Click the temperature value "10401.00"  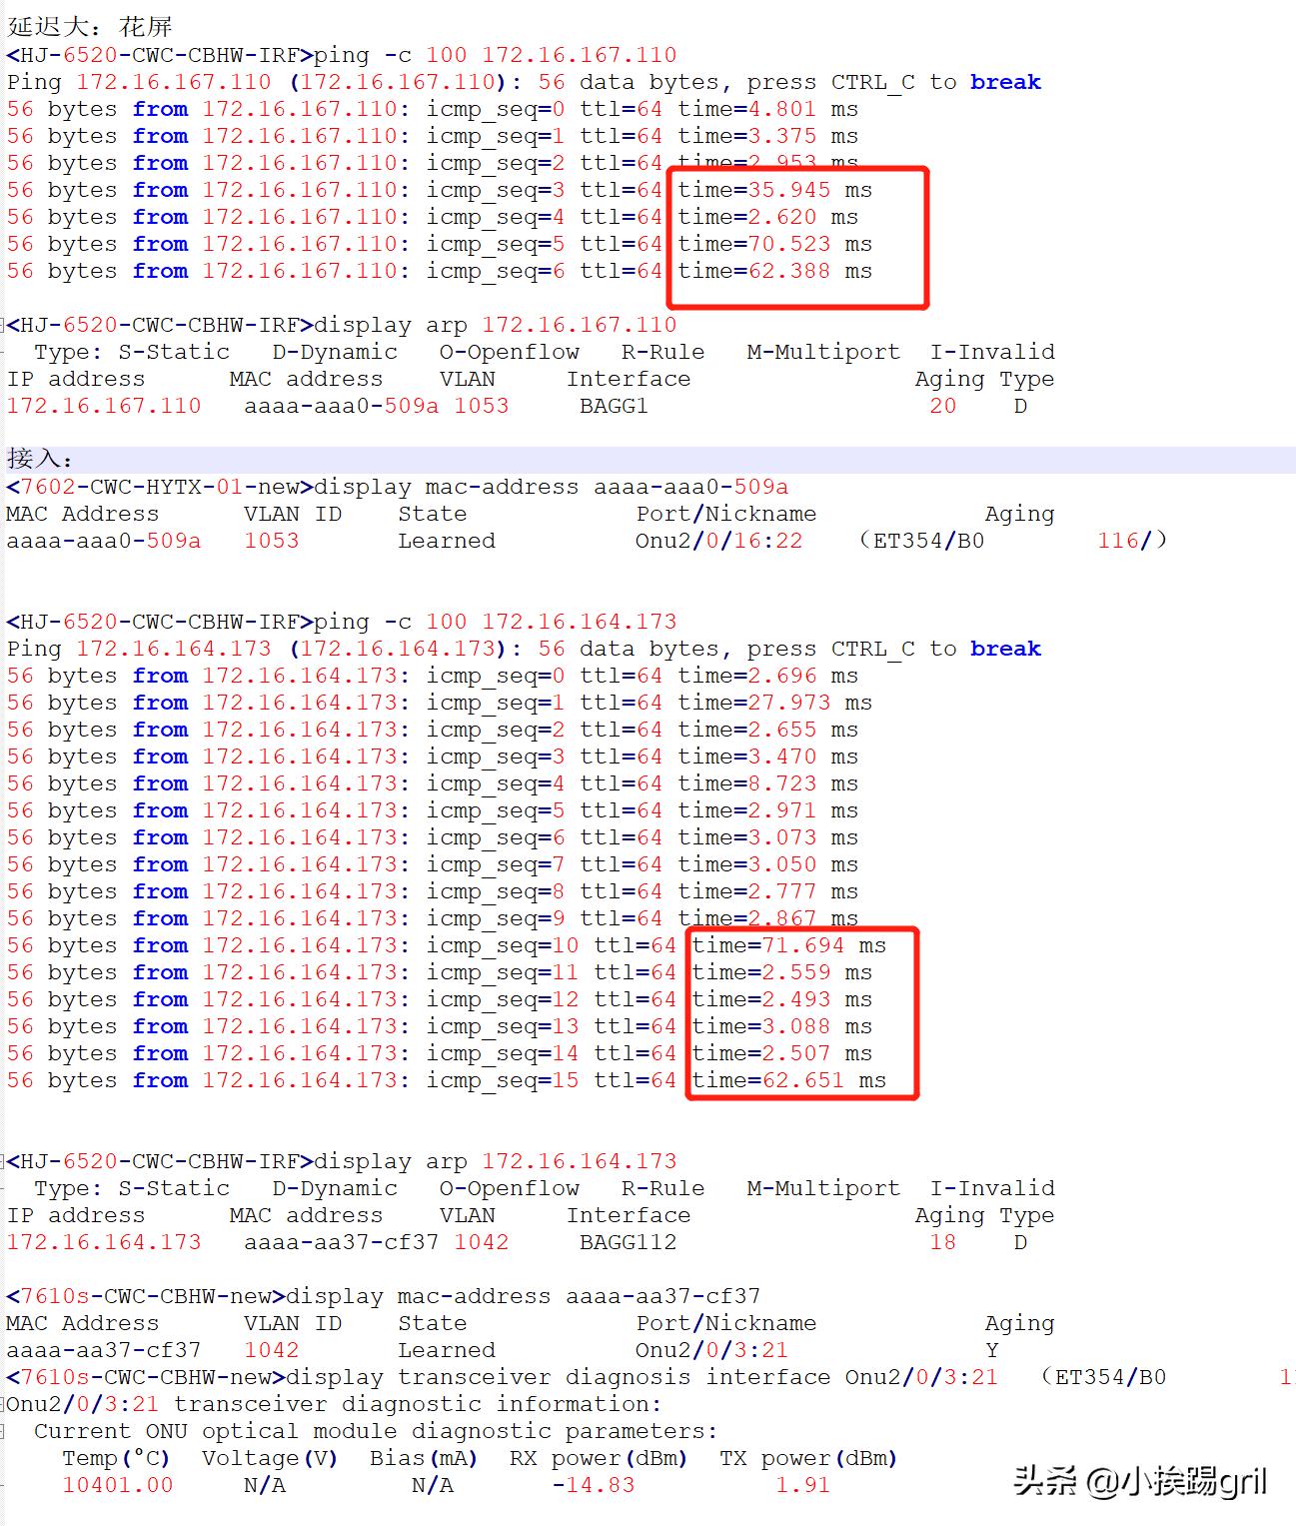point(117,1485)
